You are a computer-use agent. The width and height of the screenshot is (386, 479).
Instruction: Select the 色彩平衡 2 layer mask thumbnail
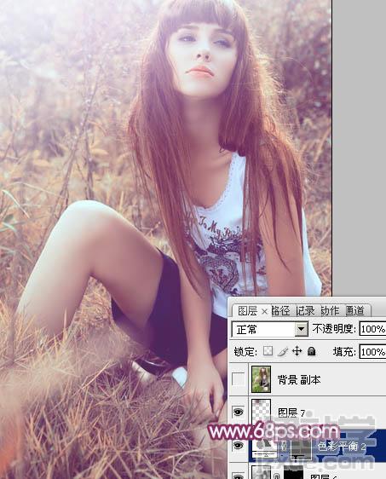[301, 448]
